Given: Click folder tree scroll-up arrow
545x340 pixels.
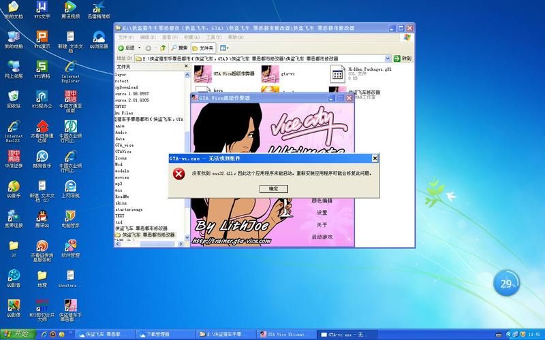Looking at the screenshot, I should point(187,75).
